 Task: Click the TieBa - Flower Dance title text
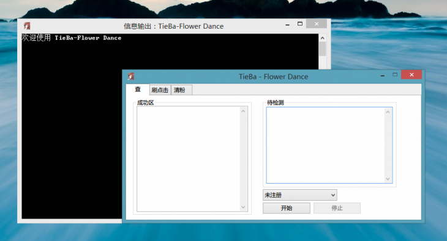pos(273,77)
